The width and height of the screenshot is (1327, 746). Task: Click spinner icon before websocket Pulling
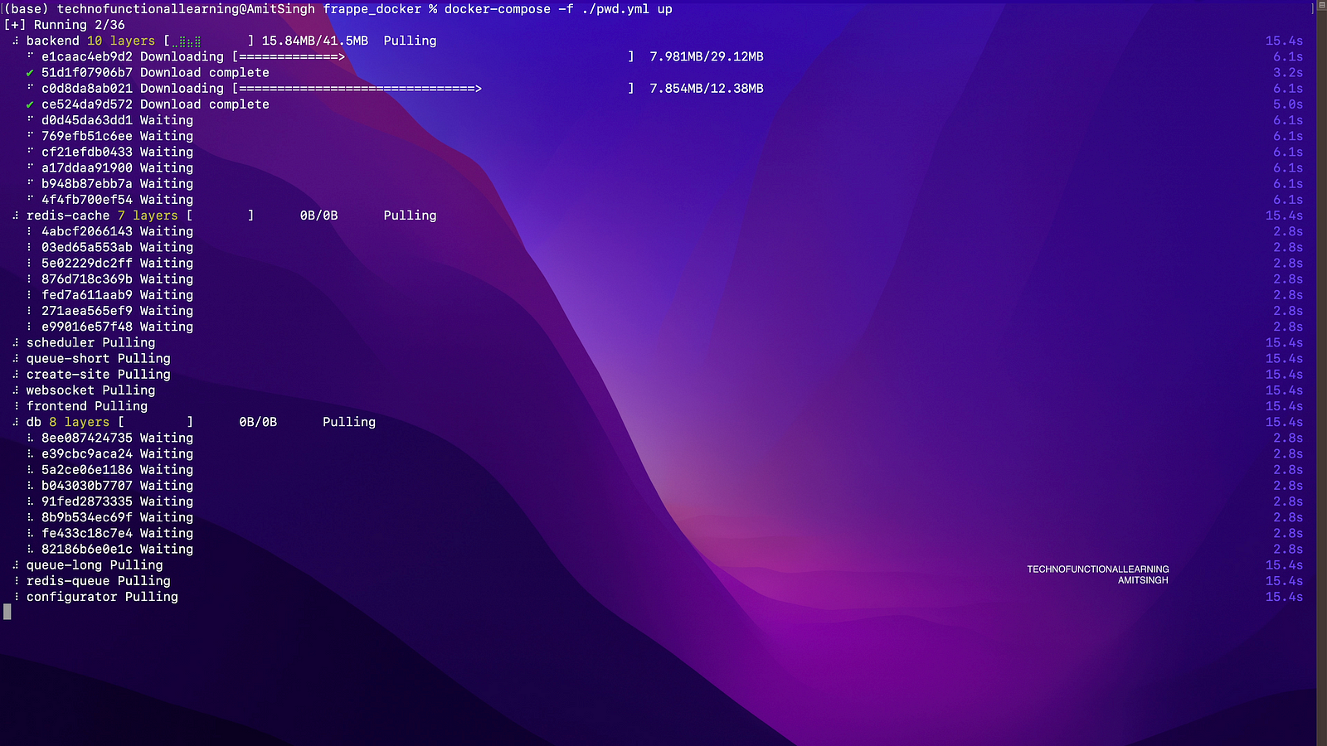click(x=15, y=390)
